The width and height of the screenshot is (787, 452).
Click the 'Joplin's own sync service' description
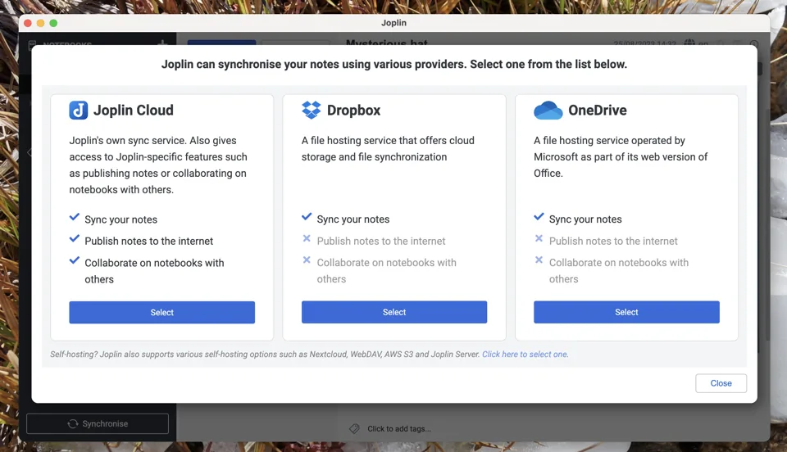pyautogui.click(x=158, y=165)
